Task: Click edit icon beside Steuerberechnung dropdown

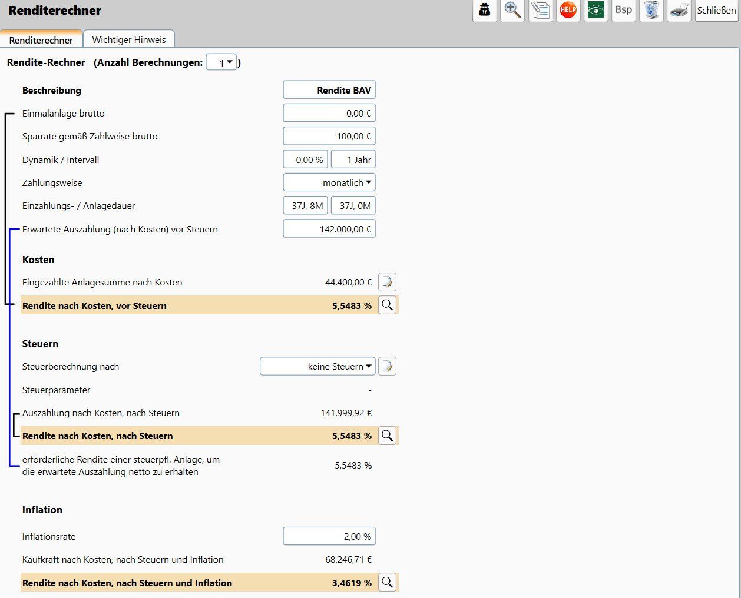Action: 387,366
